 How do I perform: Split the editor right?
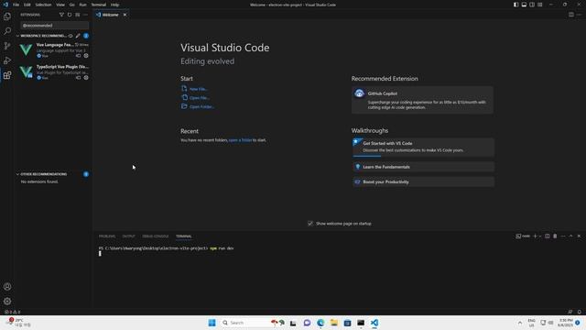tap(571, 15)
